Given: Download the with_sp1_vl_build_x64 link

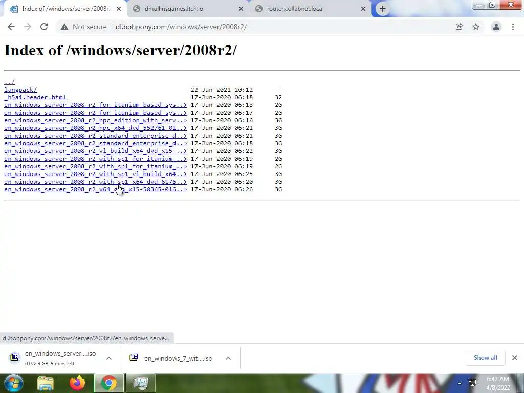Looking at the screenshot, I should pos(95,174).
